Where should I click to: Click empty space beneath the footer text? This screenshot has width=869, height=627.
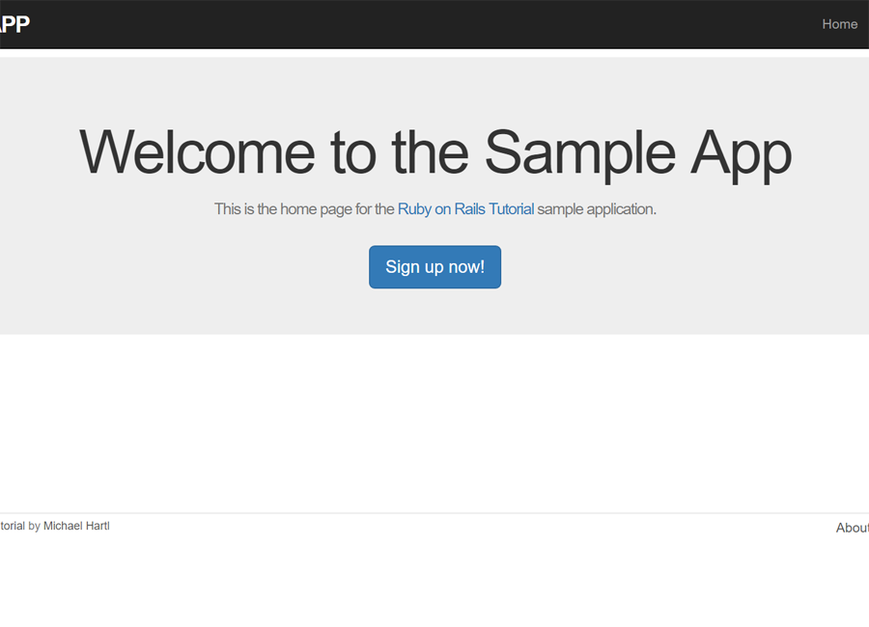click(x=434, y=582)
